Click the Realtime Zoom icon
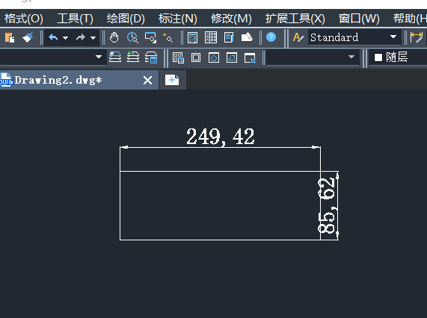 (x=132, y=37)
